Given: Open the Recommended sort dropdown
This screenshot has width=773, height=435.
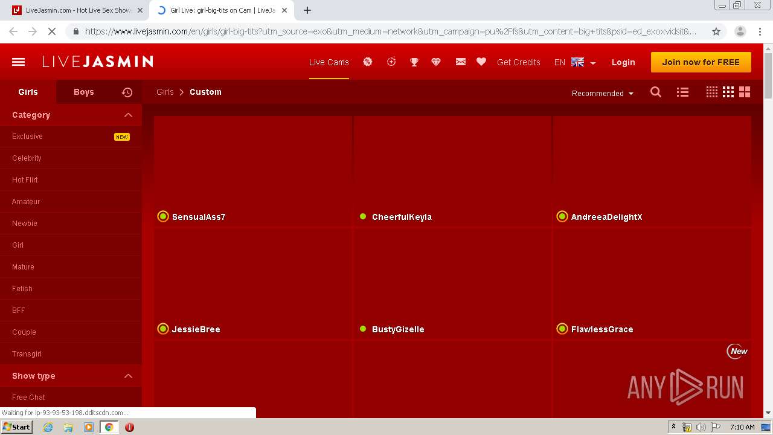Looking at the screenshot, I should tap(603, 93).
